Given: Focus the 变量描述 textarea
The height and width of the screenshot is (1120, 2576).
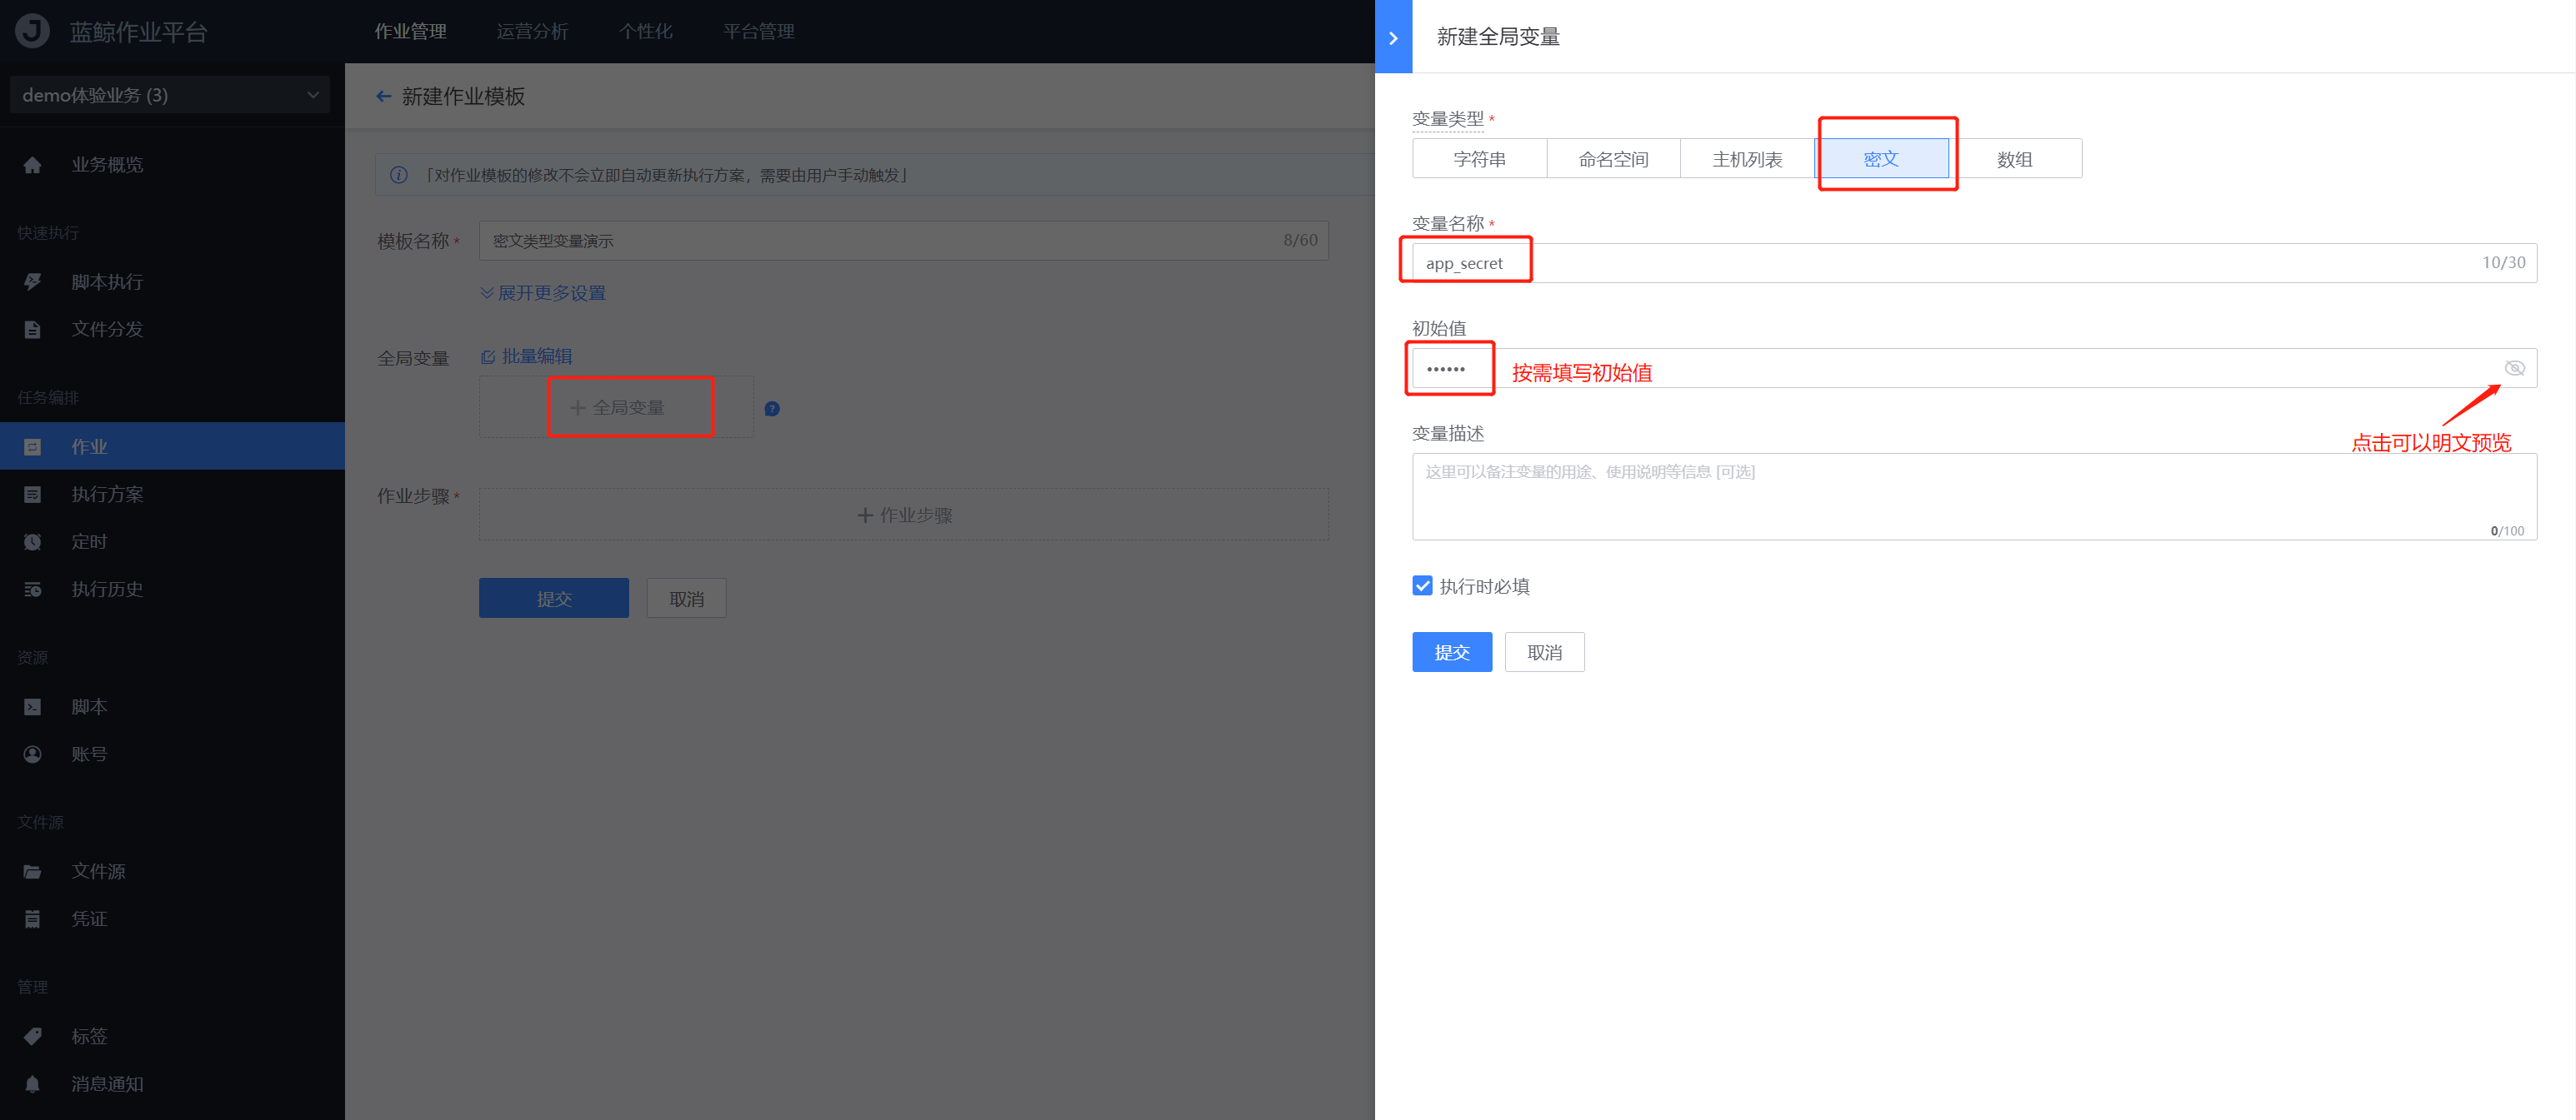Looking at the screenshot, I should (x=1975, y=496).
